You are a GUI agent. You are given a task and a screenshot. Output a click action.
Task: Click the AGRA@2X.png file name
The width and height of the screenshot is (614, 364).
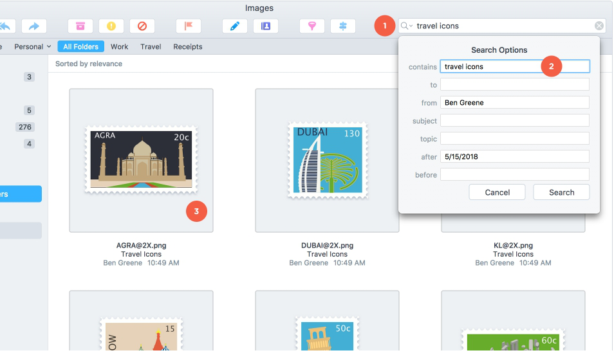(x=142, y=246)
